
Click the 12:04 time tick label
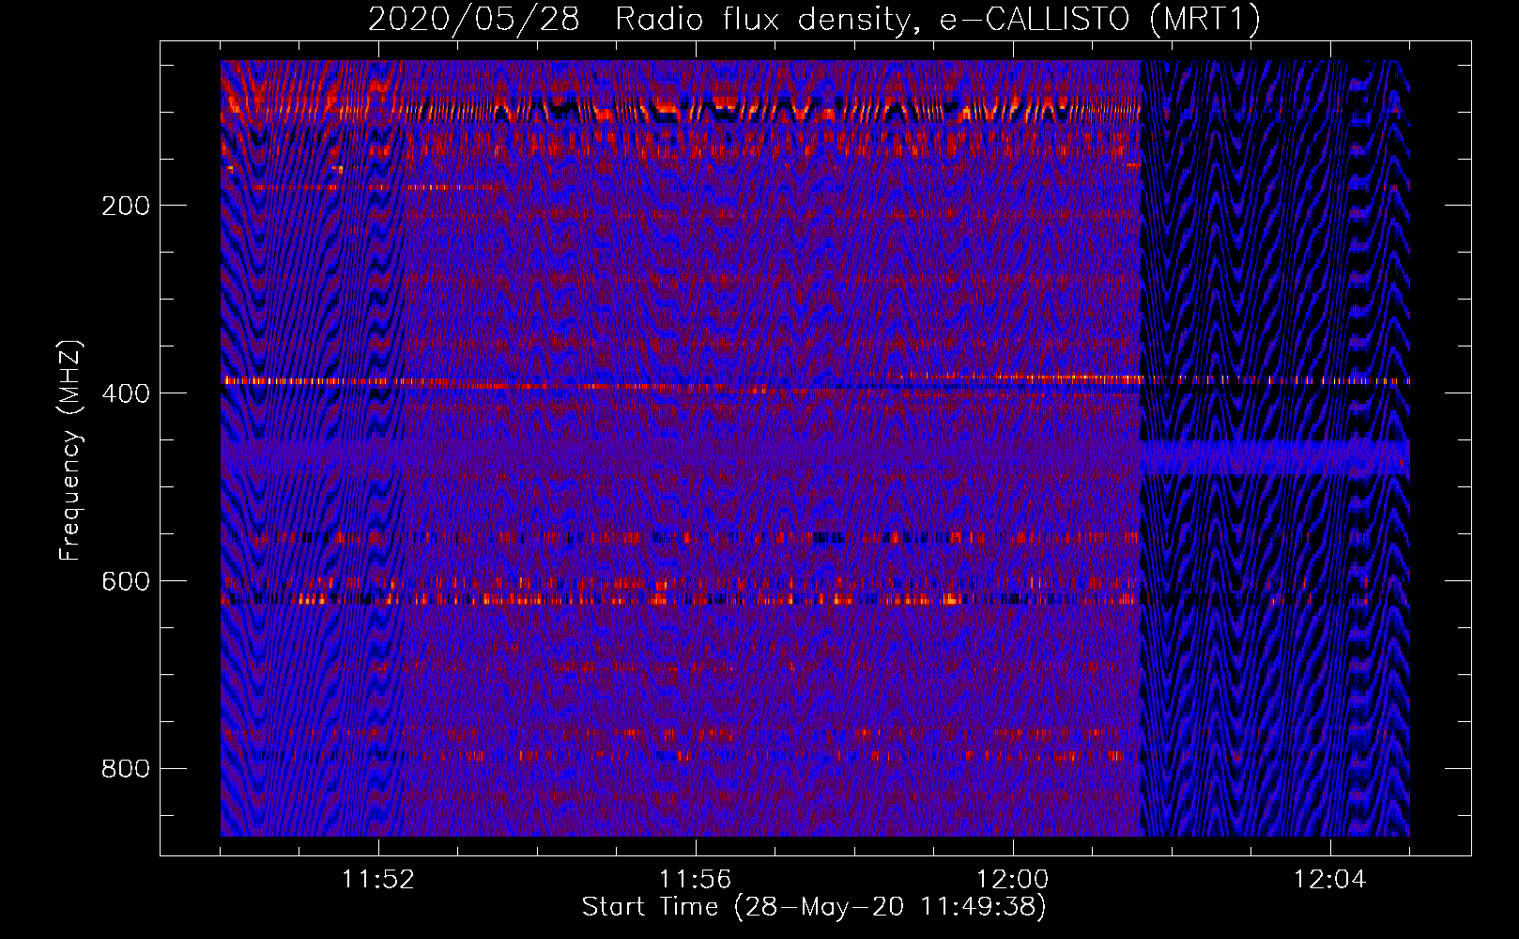(1329, 880)
